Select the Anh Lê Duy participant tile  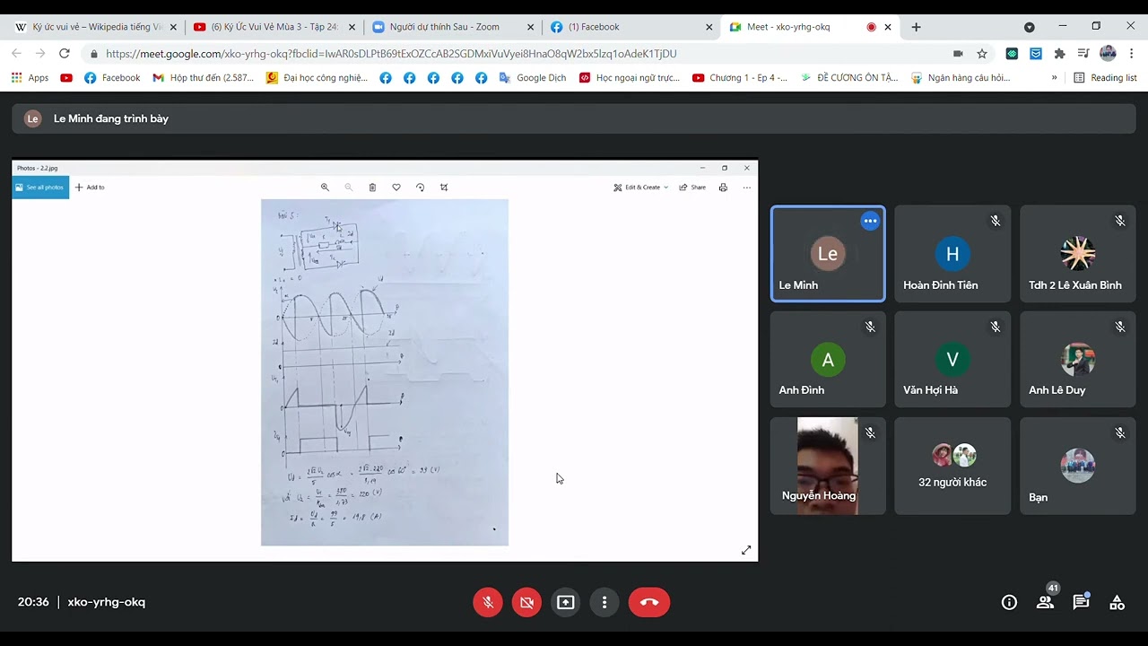point(1077,359)
